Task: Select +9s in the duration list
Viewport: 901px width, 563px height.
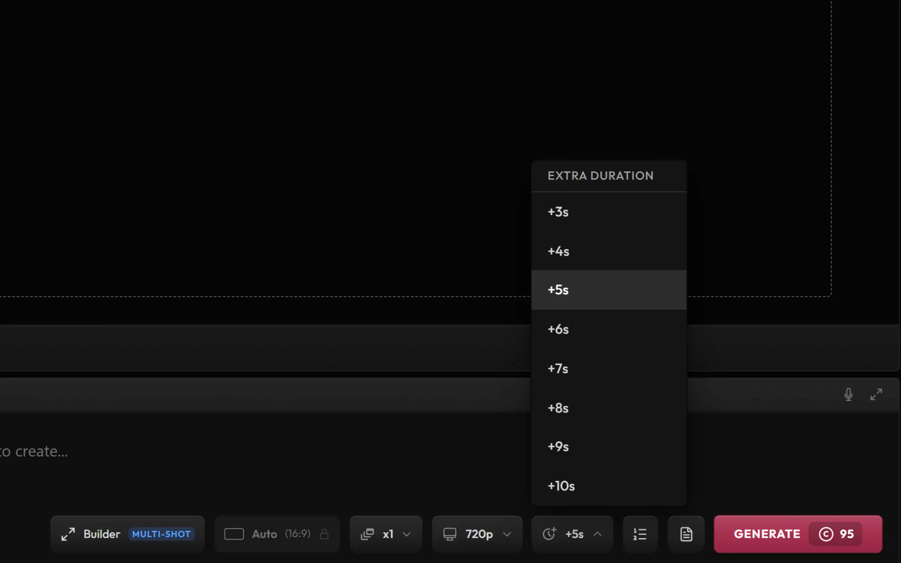Action: (x=608, y=447)
